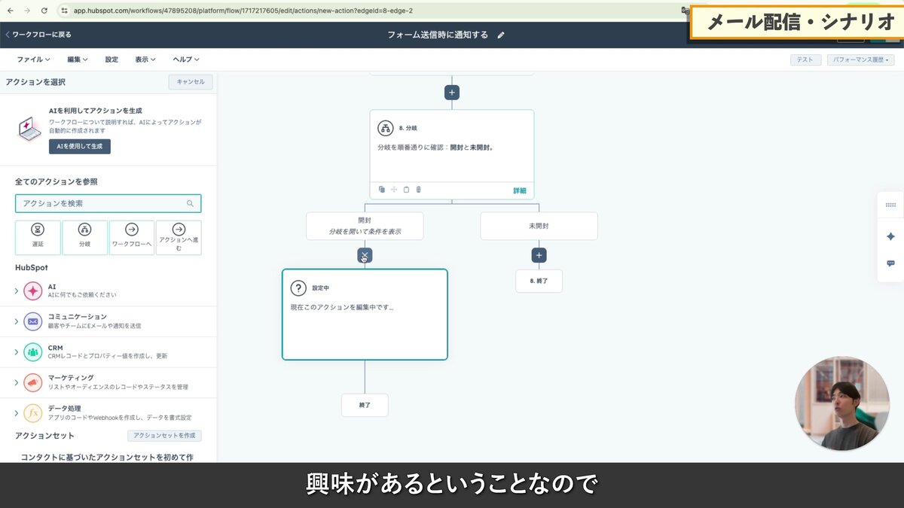Screen dimensions: 904x508
Task: Click the move icon on the 分岐 node
Action: [395, 189]
